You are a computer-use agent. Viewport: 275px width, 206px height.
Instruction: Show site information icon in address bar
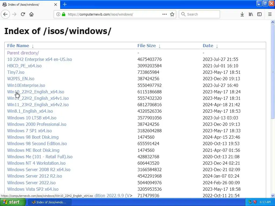click(58, 14)
